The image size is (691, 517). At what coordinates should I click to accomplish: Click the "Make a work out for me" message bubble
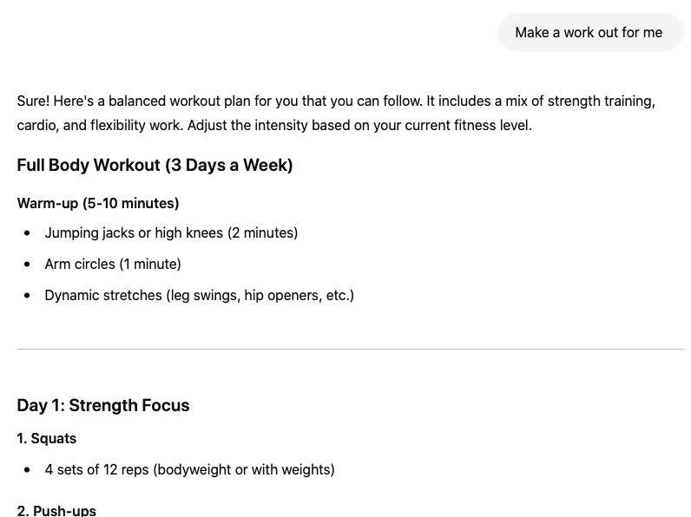pyautogui.click(x=590, y=32)
